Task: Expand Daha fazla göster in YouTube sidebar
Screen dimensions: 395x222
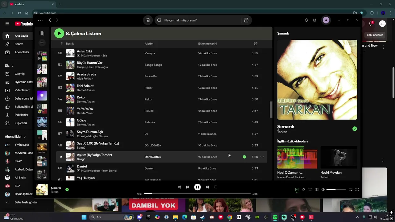Action: [22, 202]
